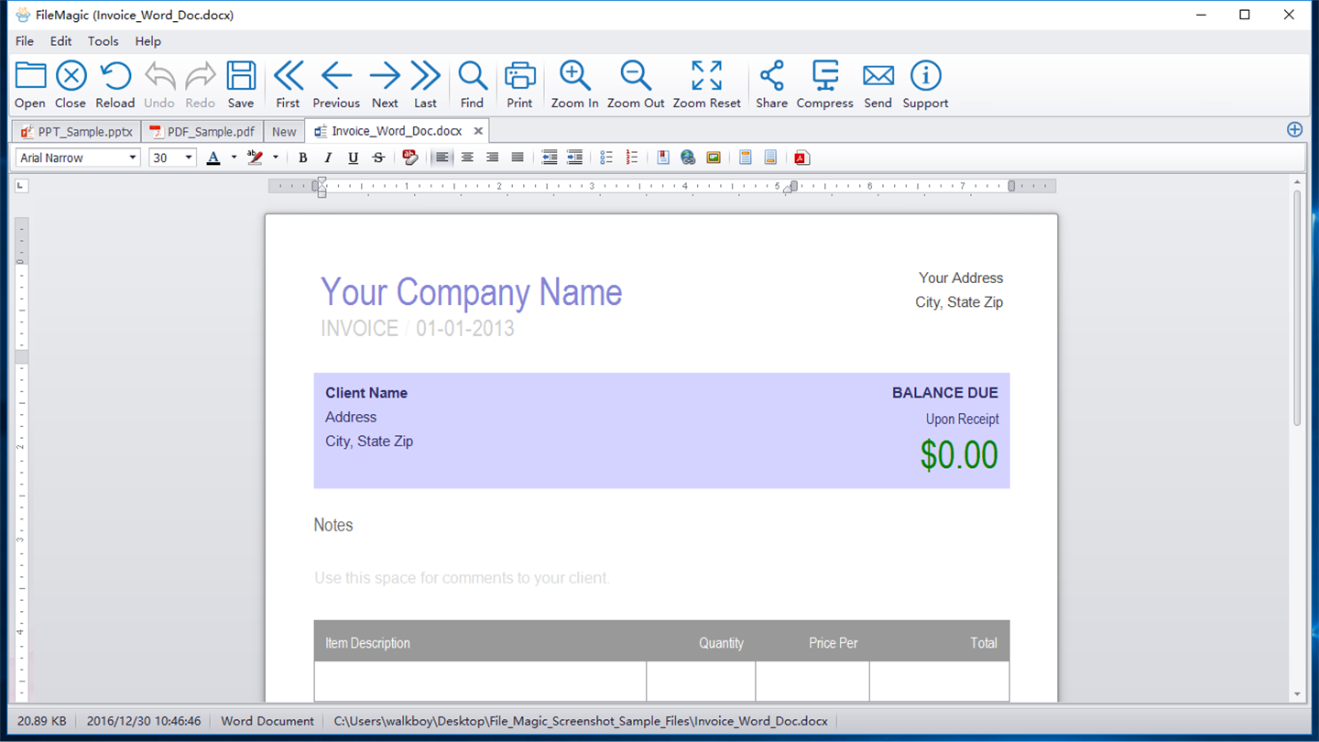This screenshot has height=742, width=1319.
Task: Click Zoom Reset icon
Action: coord(706,76)
